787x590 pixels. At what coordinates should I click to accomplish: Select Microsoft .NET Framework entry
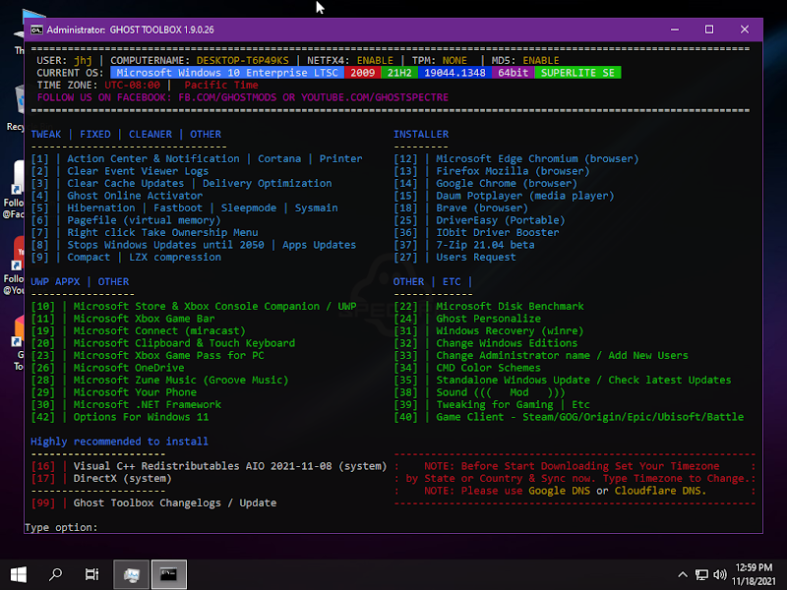pyautogui.click(x=147, y=404)
